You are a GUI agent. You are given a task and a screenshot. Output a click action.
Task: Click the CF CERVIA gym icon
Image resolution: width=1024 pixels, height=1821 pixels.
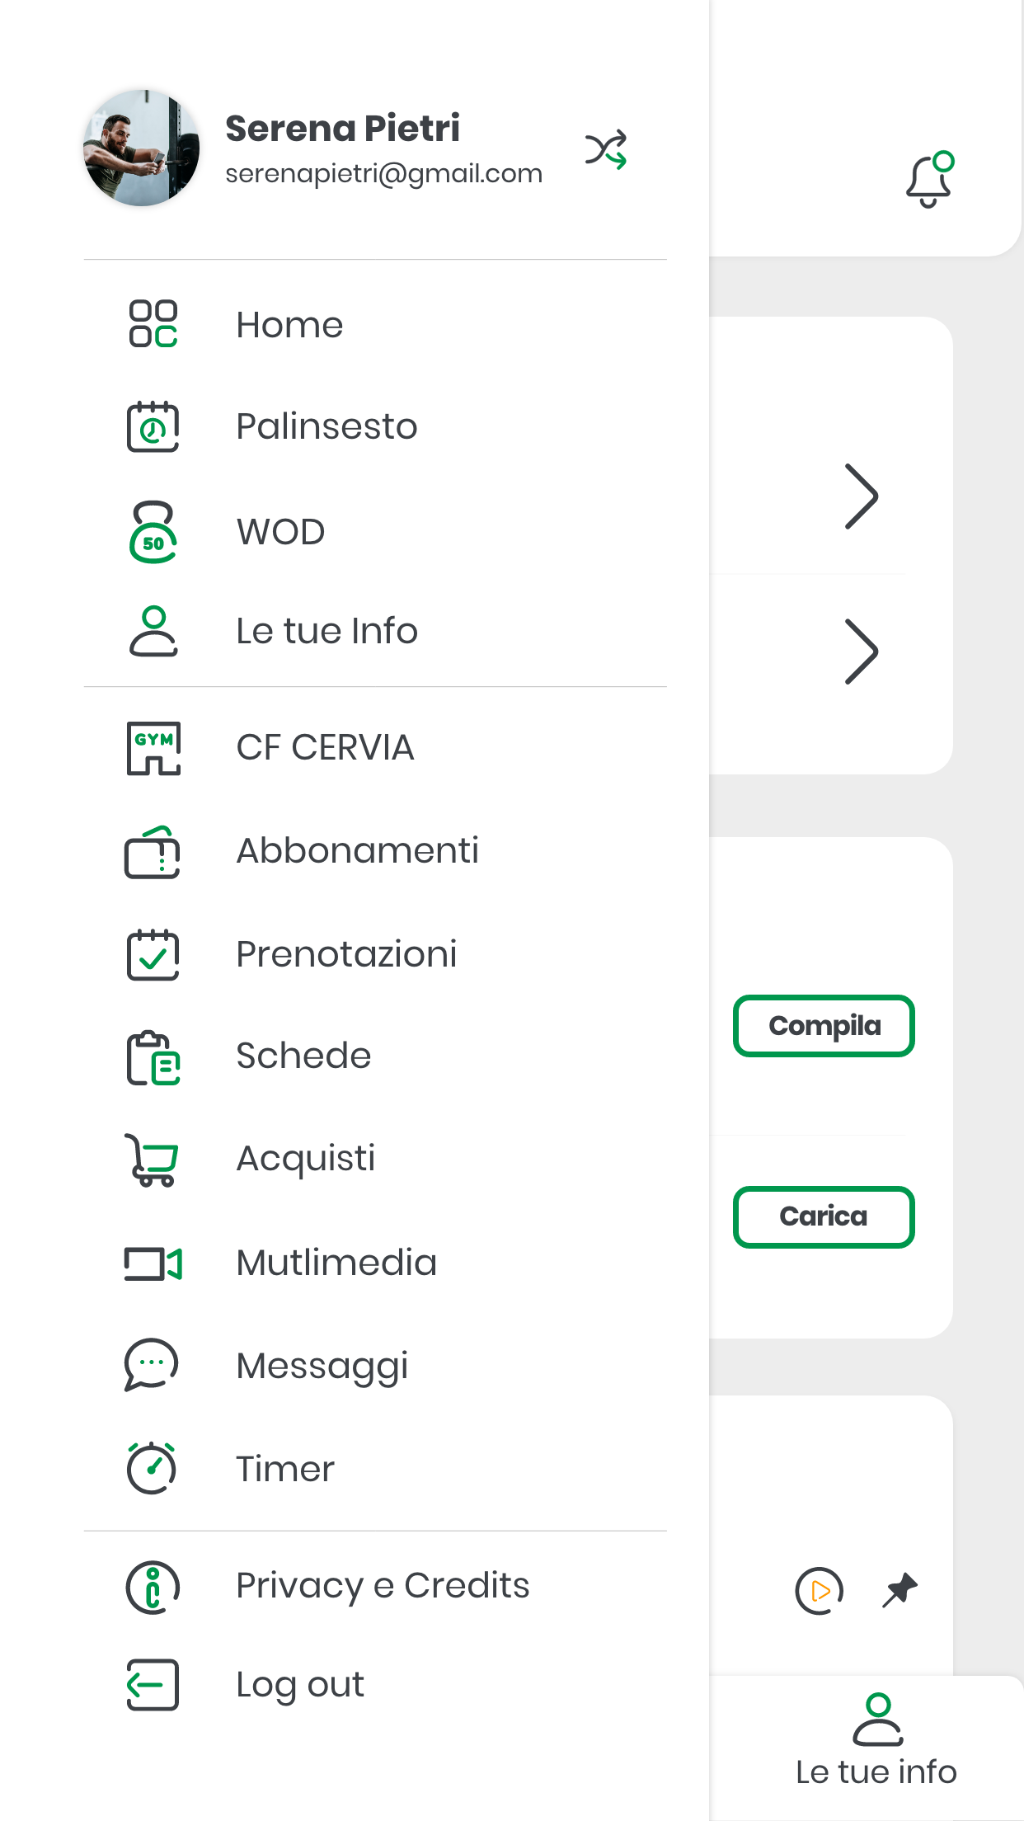pos(153,748)
